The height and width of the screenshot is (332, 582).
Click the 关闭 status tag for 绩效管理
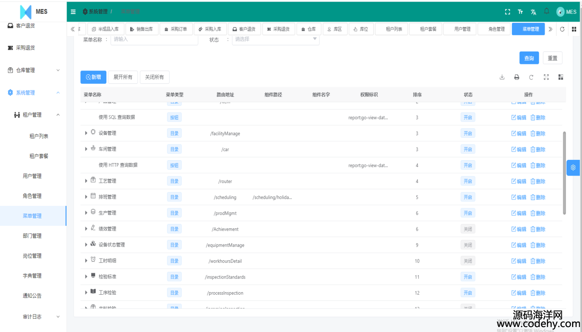click(x=468, y=229)
